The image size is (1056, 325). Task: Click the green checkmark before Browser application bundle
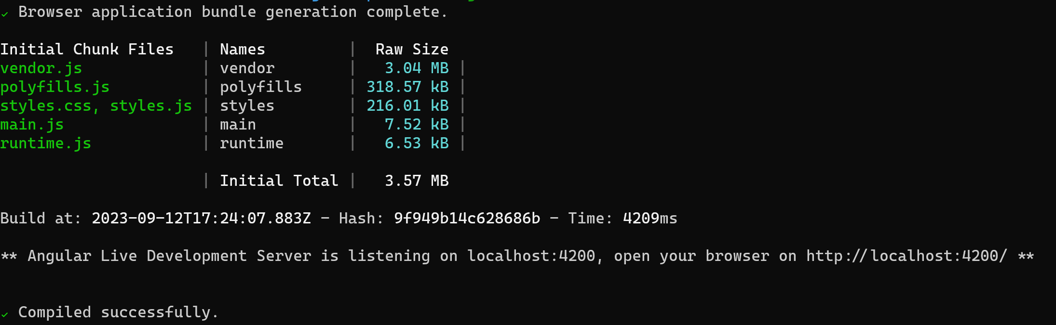click(5, 14)
